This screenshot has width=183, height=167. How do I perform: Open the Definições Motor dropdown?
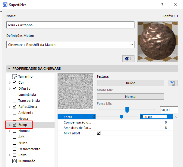70,44
